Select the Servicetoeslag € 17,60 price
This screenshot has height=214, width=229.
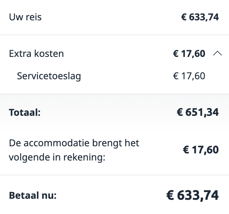(189, 76)
